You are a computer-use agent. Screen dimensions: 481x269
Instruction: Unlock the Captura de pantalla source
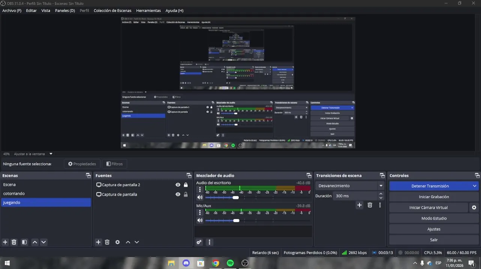186,194
